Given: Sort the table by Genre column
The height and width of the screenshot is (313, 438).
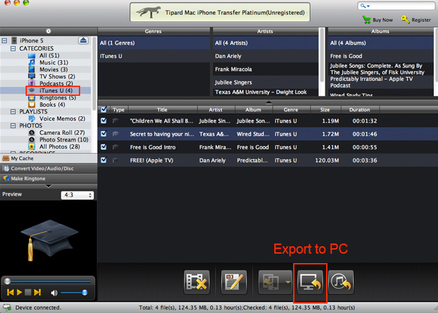Looking at the screenshot, I should click(x=291, y=110).
